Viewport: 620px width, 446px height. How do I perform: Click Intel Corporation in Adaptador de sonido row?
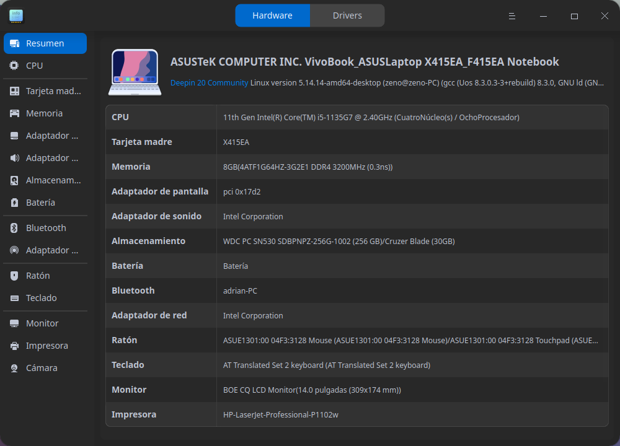(253, 216)
